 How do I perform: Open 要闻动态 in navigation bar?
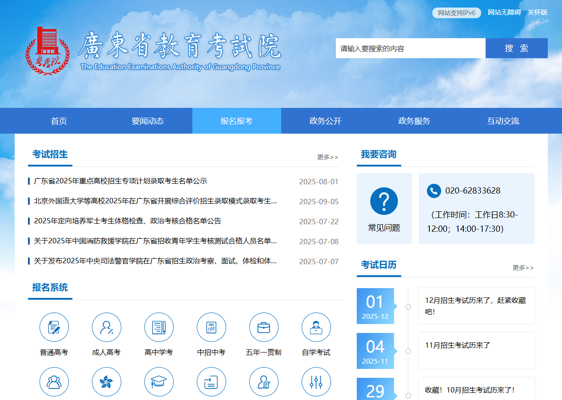(x=147, y=121)
